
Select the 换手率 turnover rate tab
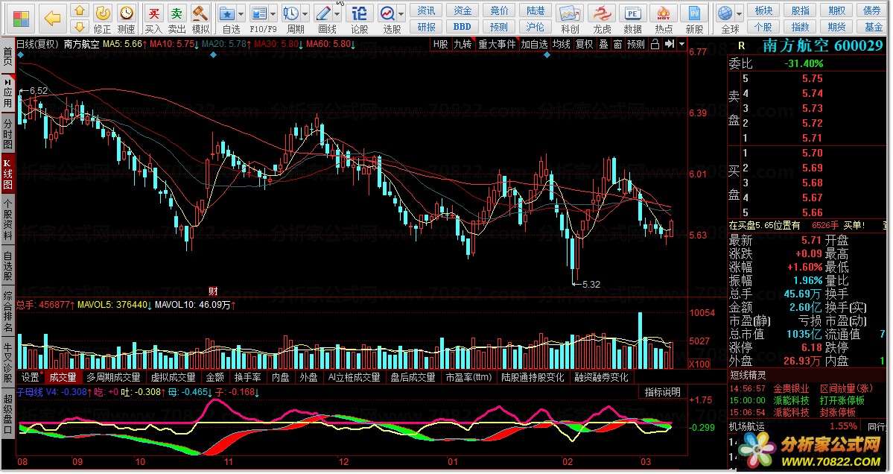click(x=248, y=377)
